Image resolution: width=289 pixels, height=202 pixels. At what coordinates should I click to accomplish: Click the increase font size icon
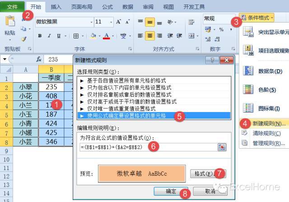point(119,22)
